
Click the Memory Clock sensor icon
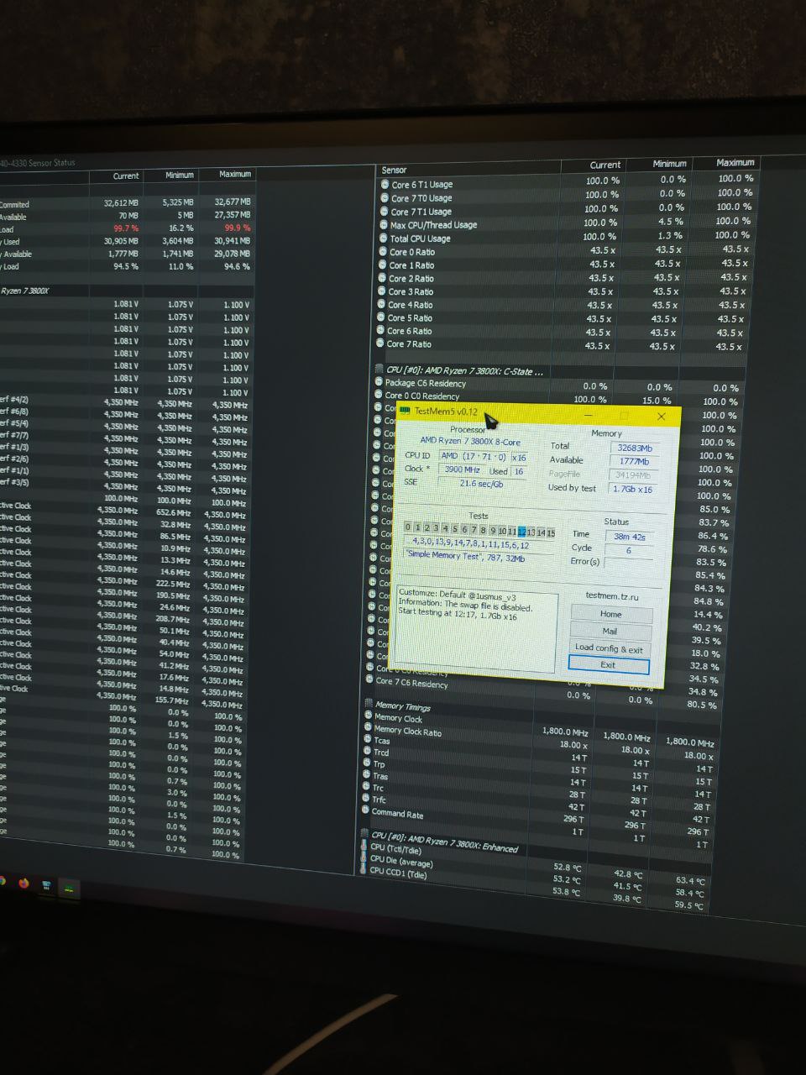coord(368,716)
